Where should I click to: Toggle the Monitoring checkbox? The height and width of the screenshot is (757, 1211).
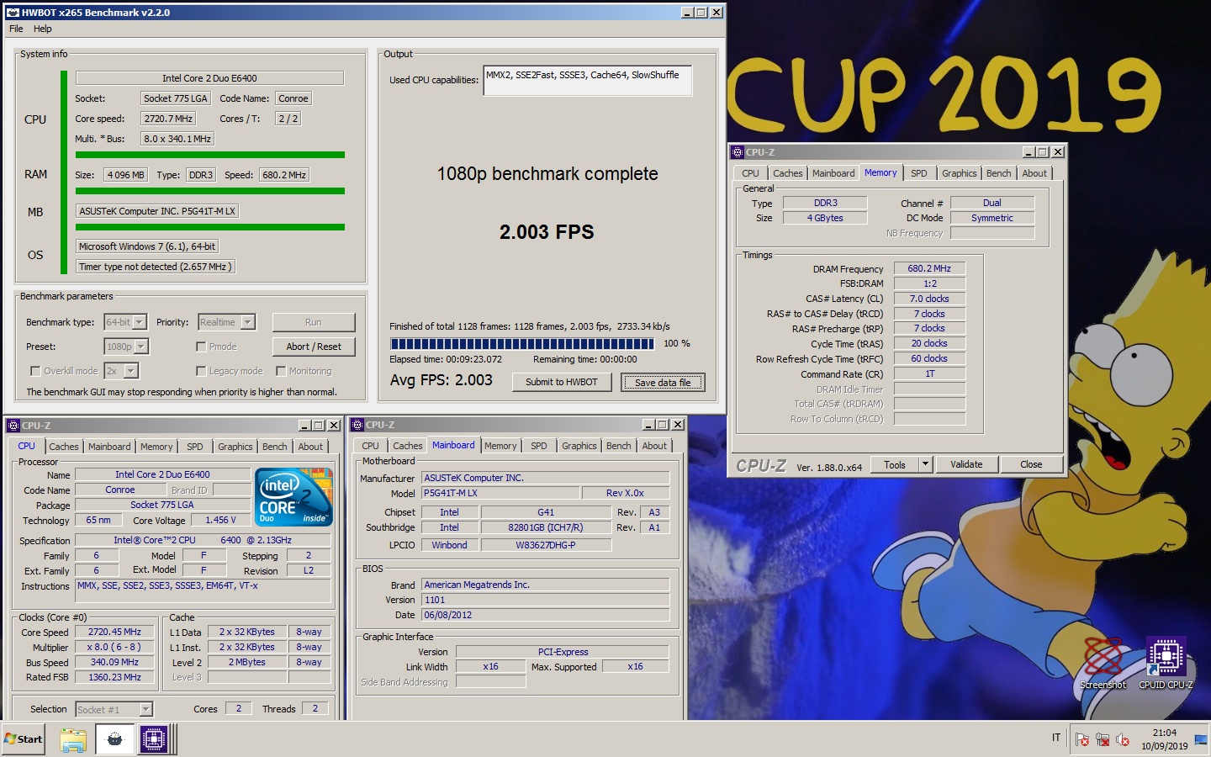click(281, 371)
